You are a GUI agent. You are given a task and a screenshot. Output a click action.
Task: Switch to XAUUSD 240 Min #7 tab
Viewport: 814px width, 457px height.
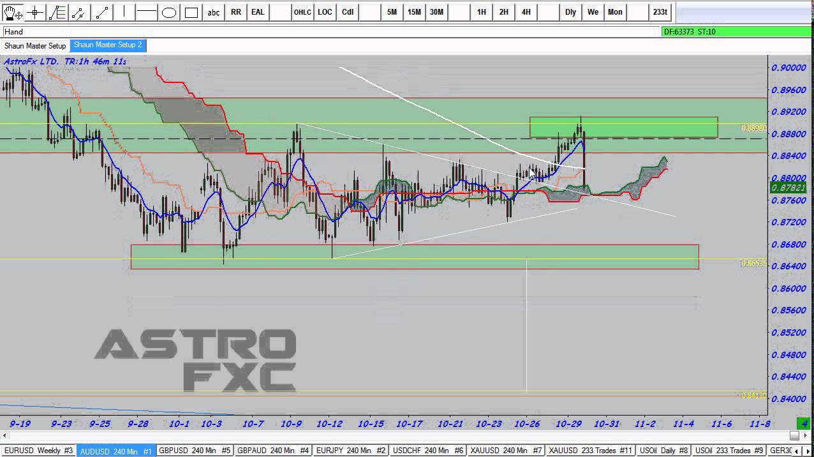pyautogui.click(x=506, y=451)
